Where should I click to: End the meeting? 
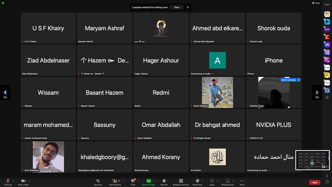314,182
